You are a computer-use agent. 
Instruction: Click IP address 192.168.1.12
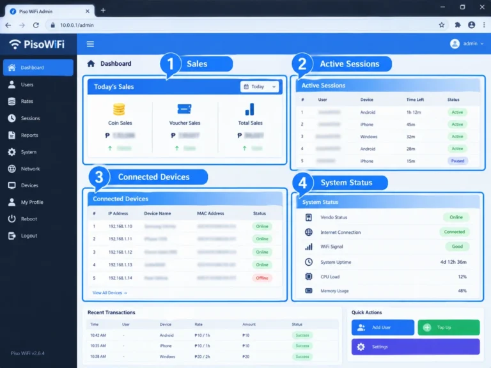[x=120, y=252]
